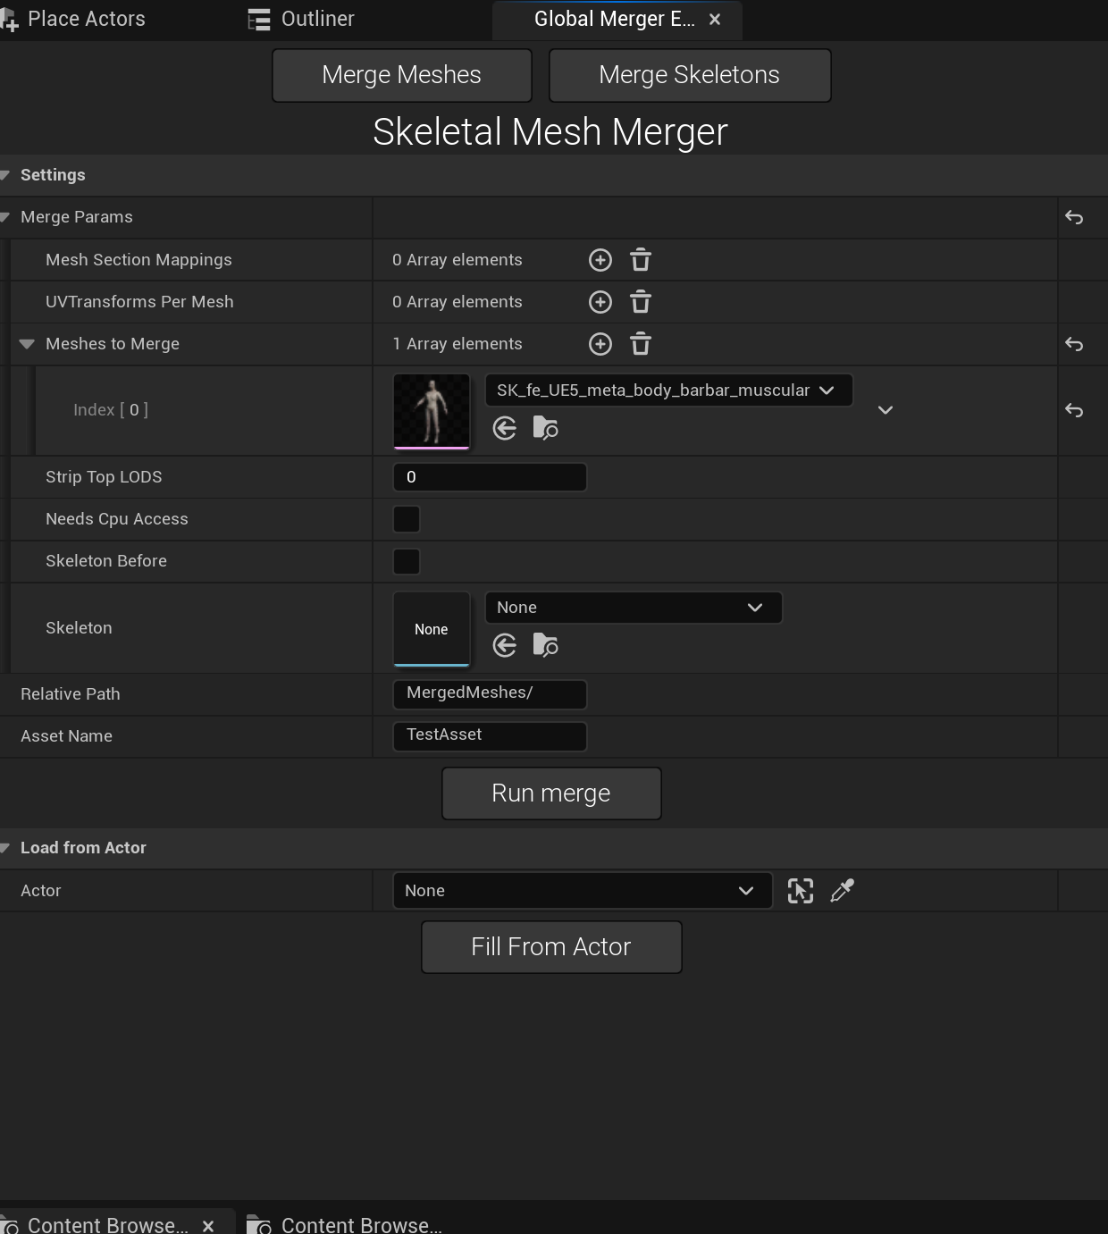Browse to the selected mesh in Content Browser
1108x1234 pixels.
coord(545,428)
